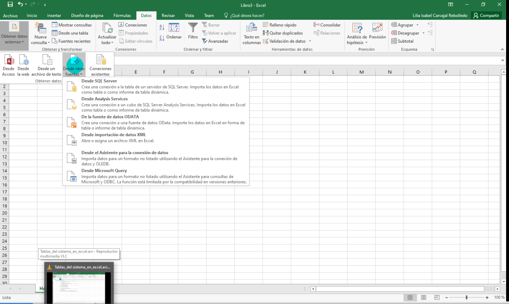Screen dimensions: 509x304
Task: Switch to the Revisar tab
Action: (168, 15)
